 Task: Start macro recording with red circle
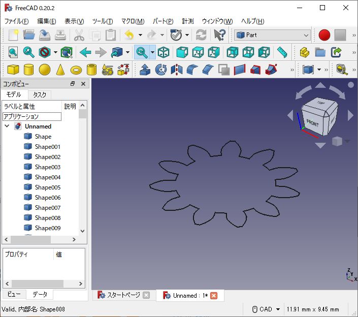click(324, 35)
